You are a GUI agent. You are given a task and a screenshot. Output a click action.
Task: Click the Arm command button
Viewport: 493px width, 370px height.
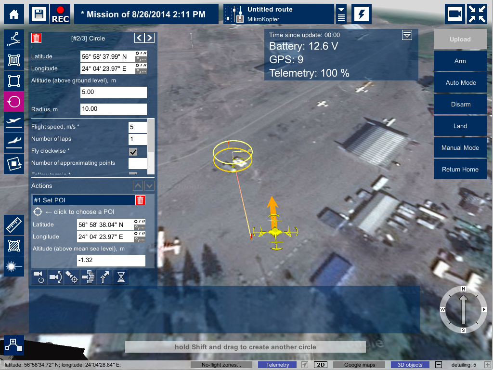460,61
